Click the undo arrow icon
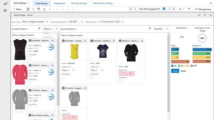214x120 pixels. (58, 9)
